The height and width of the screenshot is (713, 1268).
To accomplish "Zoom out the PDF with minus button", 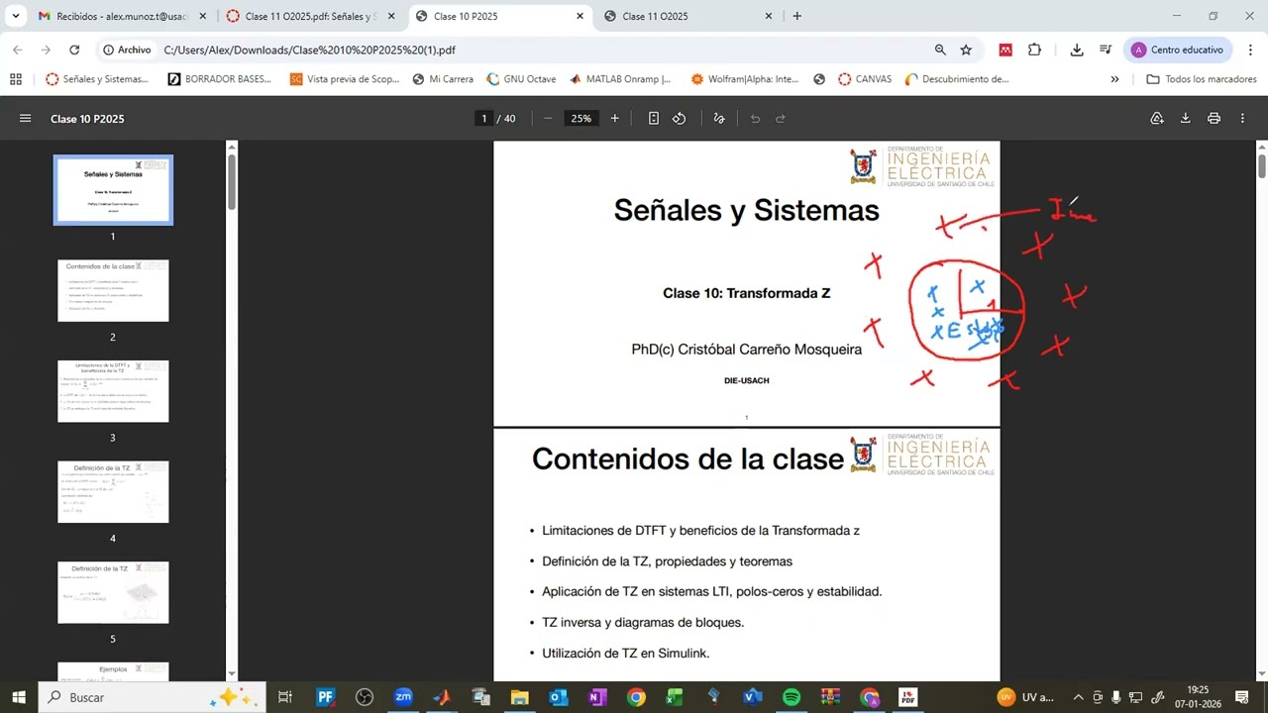I will [x=548, y=119].
